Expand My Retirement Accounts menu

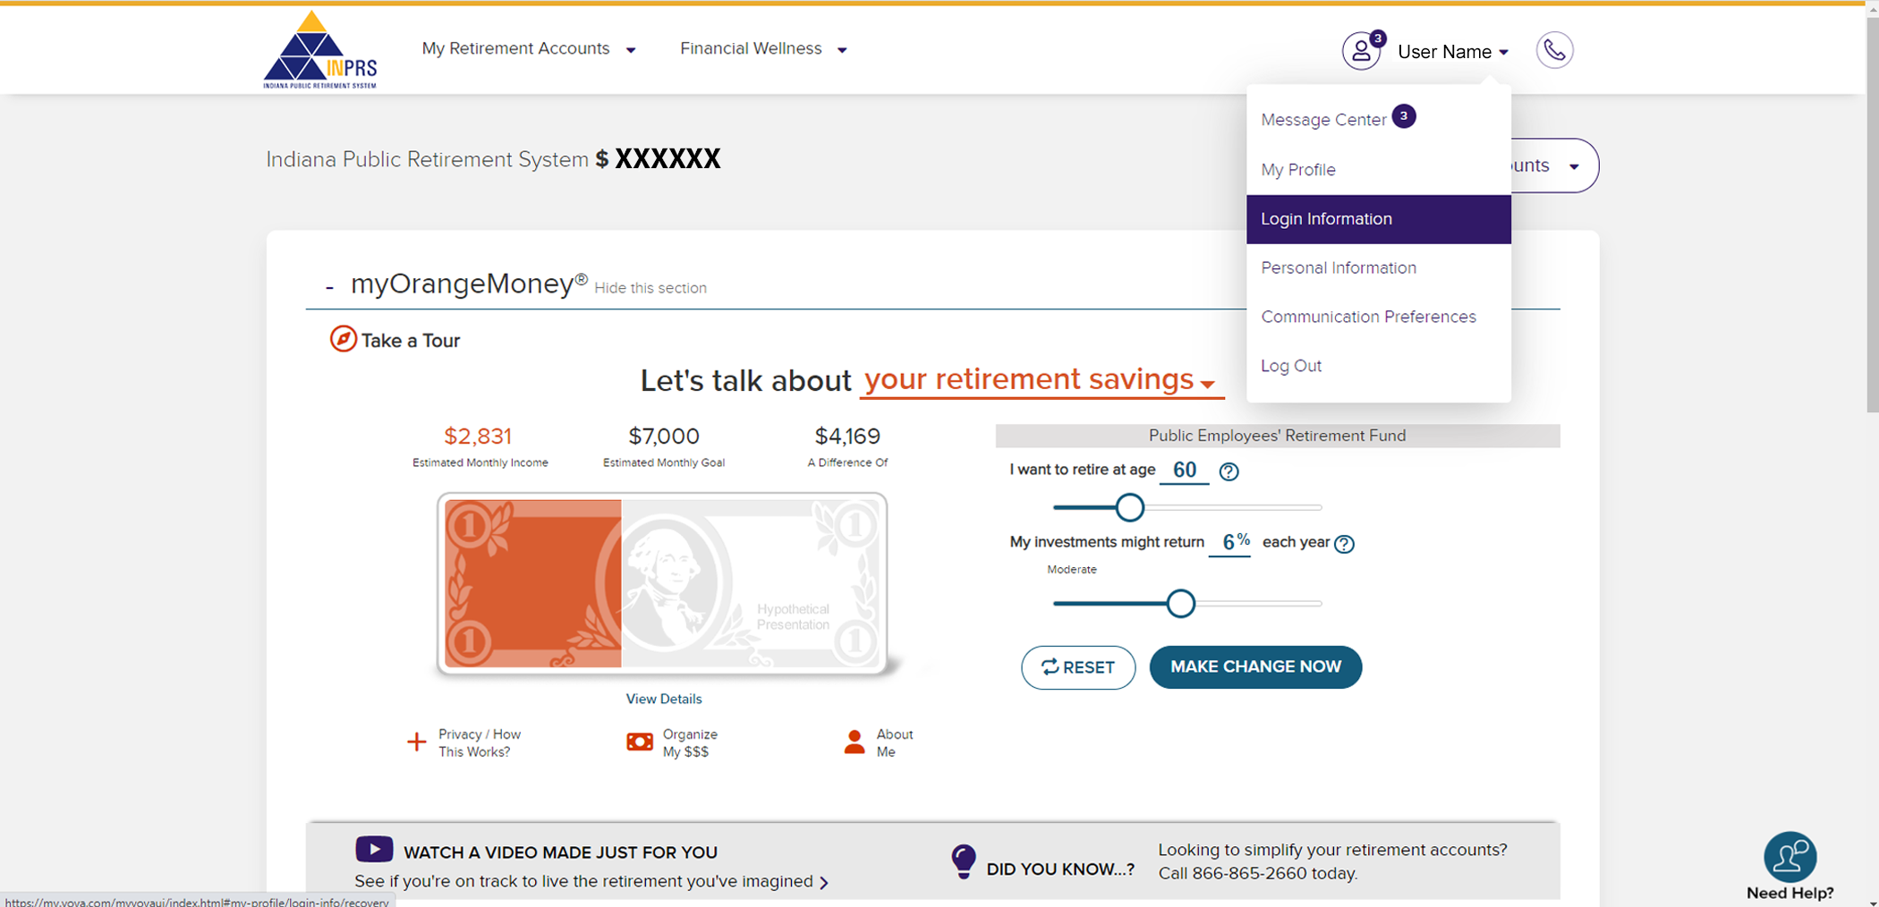[x=529, y=49]
